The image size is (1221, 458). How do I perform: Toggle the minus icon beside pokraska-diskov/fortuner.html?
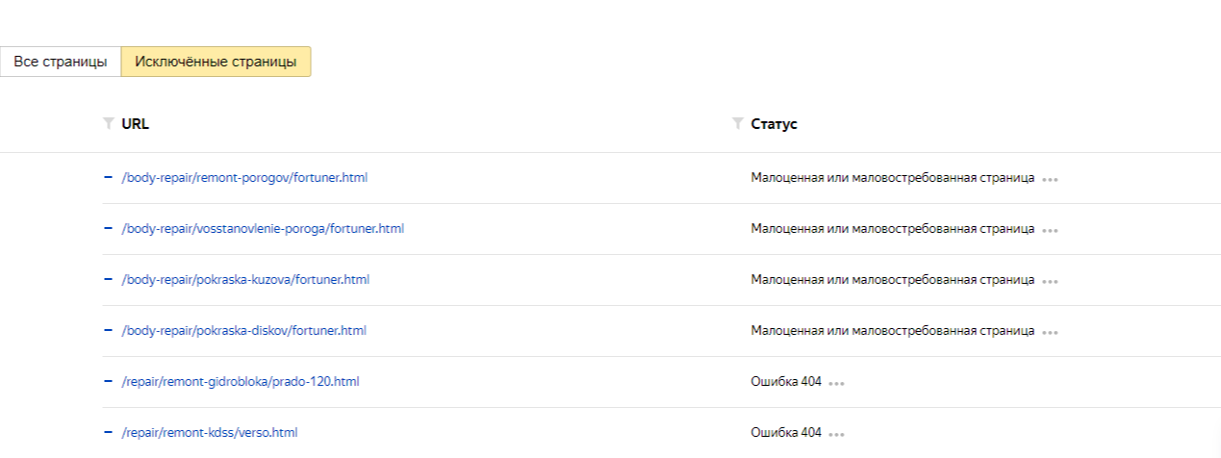[108, 330]
